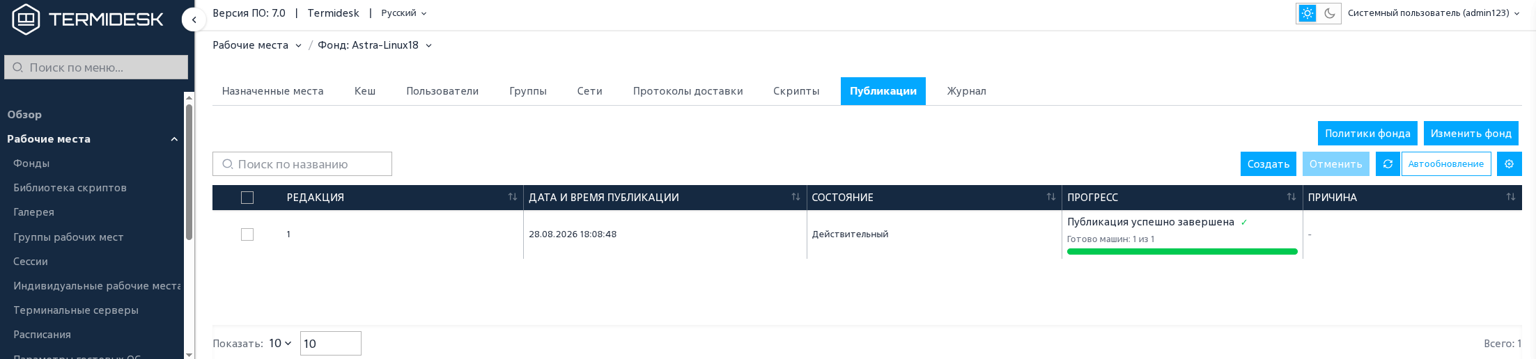Sort by Прогресс column arrows
This screenshot has height=359, width=1536.
coord(1291,198)
